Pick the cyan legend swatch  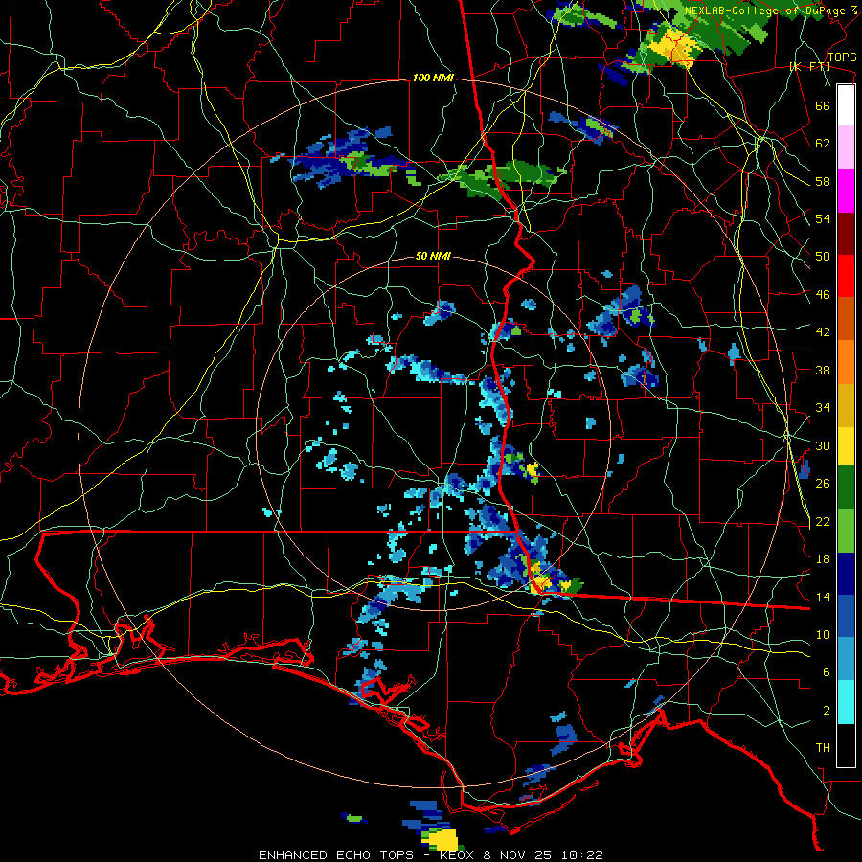point(846,701)
